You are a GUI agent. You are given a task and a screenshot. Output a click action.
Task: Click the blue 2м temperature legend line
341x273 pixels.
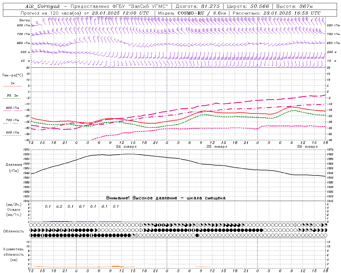[x=12, y=86]
